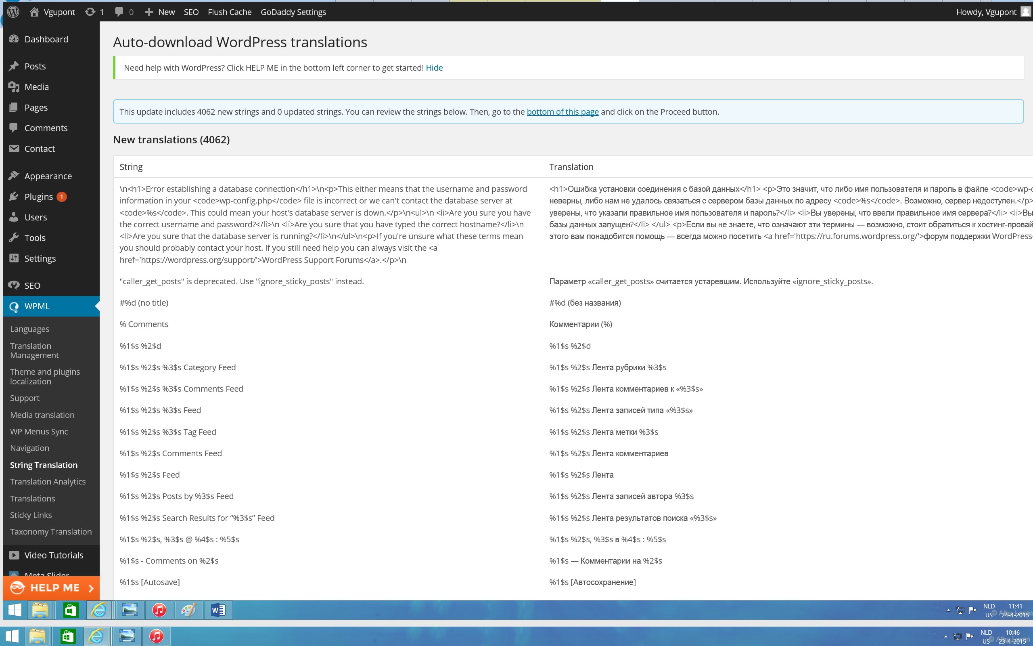The image size is (1033, 646).
Task: Expand the HELP ME panel arrow
Action: coord(91,588)
